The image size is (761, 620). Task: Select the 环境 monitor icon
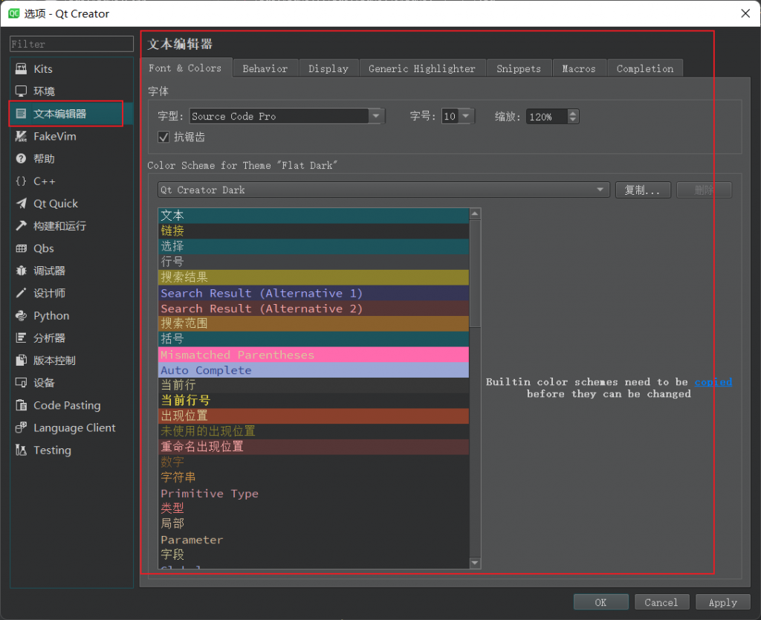21,91
